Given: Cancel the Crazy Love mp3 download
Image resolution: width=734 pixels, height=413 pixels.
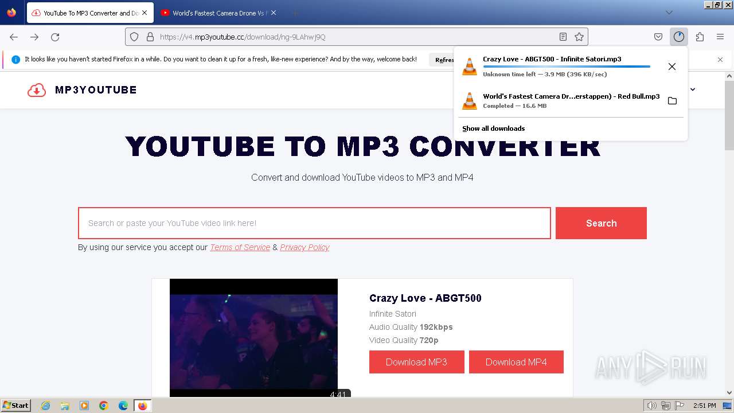Looking at the screenshot, I should (x=672, y=67).
